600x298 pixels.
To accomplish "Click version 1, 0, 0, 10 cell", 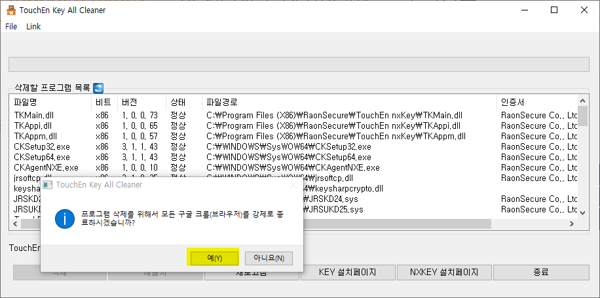I will pyautogui.click(x=140, y=167).
